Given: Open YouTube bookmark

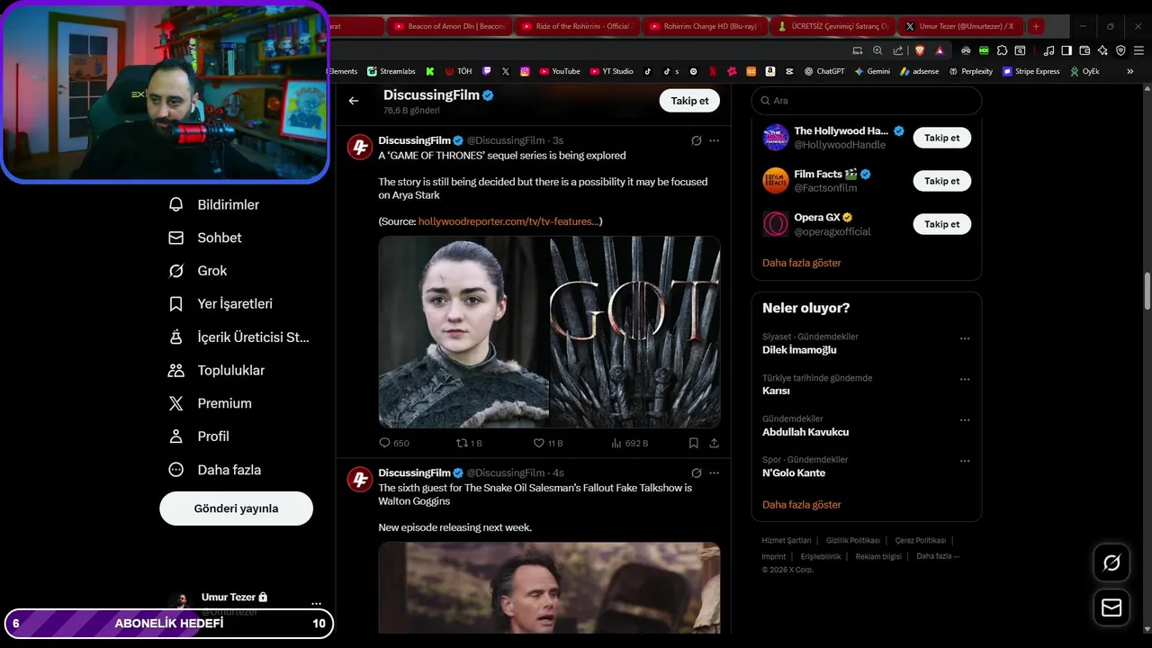Looking at the screenshot, I should pos(559,71).
